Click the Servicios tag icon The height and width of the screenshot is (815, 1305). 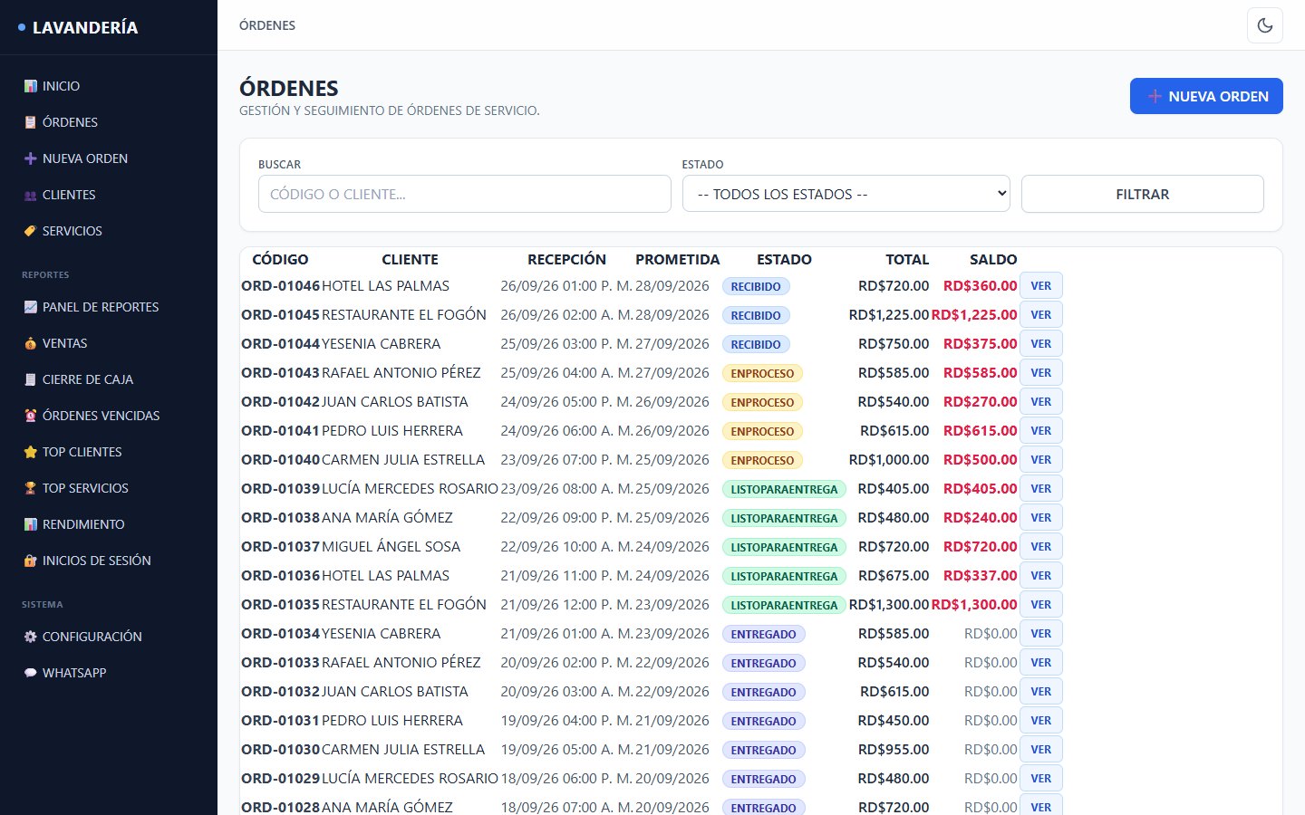click(31, 231)
